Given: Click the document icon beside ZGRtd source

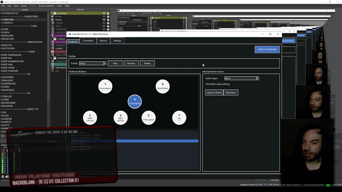Looking at the screenshot, I should click(x=52, y=26).
